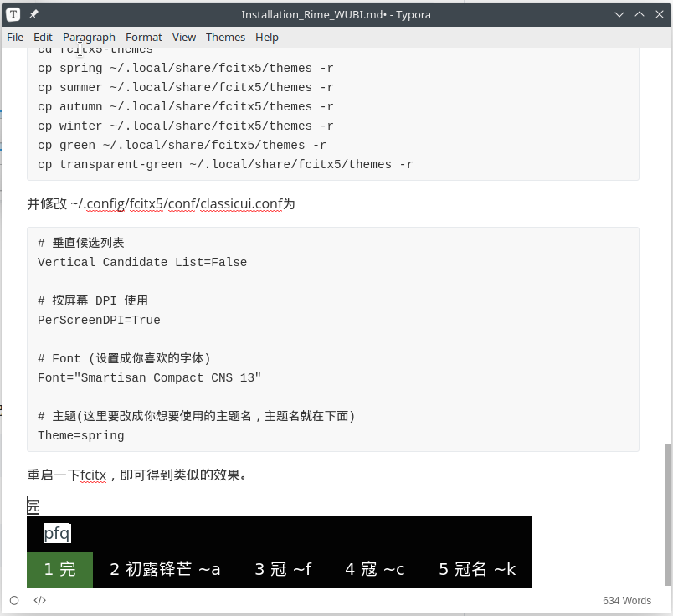Click the '# Font (设置成你喜欢的字体)' comment line
673x616 pixels.
tap(124, 358)
